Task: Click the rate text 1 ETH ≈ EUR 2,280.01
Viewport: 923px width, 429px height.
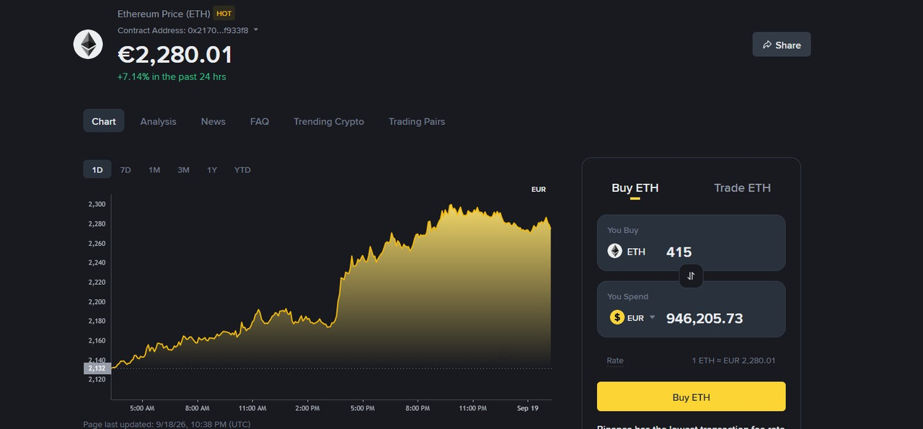Action: point(733,361)
